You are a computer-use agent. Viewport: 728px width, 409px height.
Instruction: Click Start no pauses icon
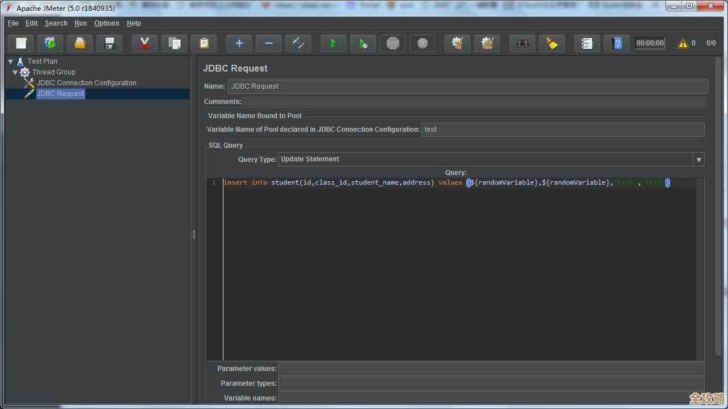(x=363, y=43)
